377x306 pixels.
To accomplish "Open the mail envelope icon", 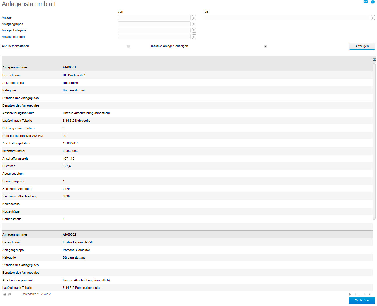I will tap(365, 2).
